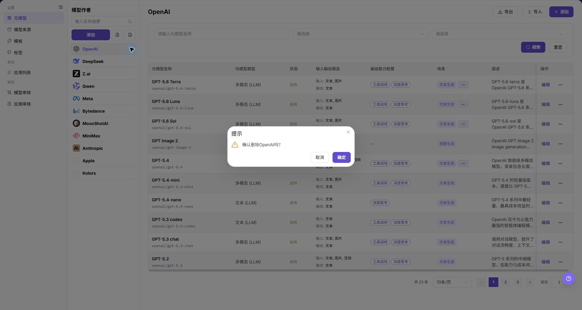Expand extra scene tags for the GPT-5.4 row
Screen dimensions: 582x310
[463, 163]
